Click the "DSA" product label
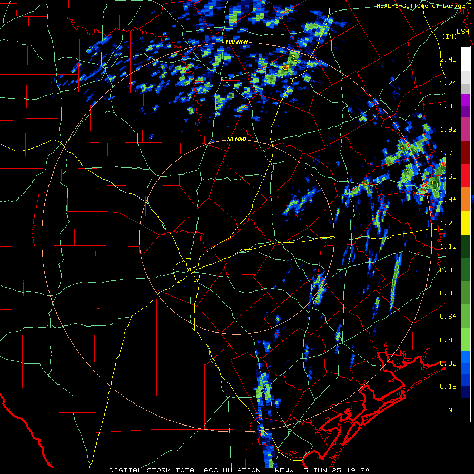The image size is (474, 474). coord(463,32)
